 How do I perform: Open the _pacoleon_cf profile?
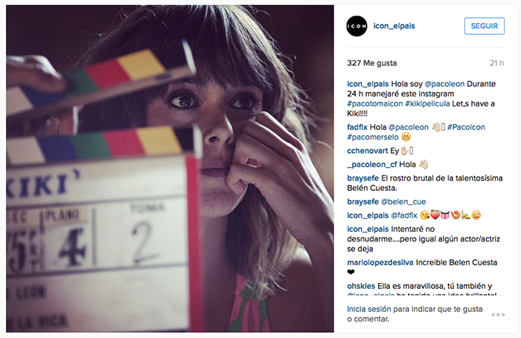372,164
